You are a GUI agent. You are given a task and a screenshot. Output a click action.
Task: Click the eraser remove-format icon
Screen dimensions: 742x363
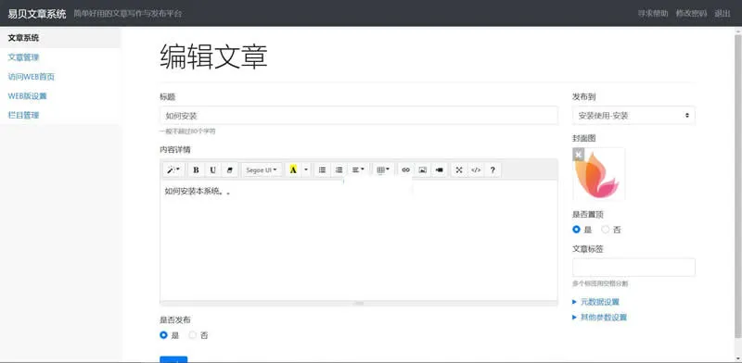[229, 169]
